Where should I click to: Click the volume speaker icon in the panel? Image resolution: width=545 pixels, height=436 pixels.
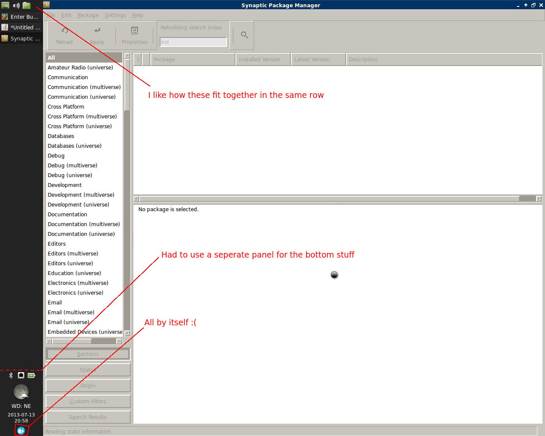[16, 6]
